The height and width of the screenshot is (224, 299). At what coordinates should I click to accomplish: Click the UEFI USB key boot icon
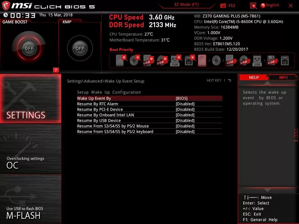click(x=175, y=60)
